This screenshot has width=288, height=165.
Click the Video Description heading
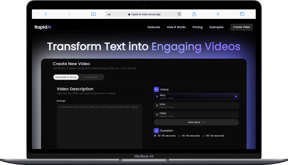click(x=75, y=89)
